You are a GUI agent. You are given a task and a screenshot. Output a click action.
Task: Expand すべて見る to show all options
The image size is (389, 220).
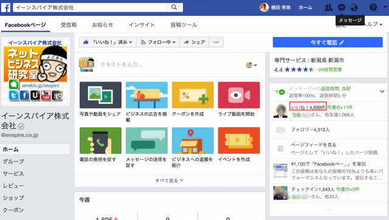pyautogui.click(x=170, y=180)
